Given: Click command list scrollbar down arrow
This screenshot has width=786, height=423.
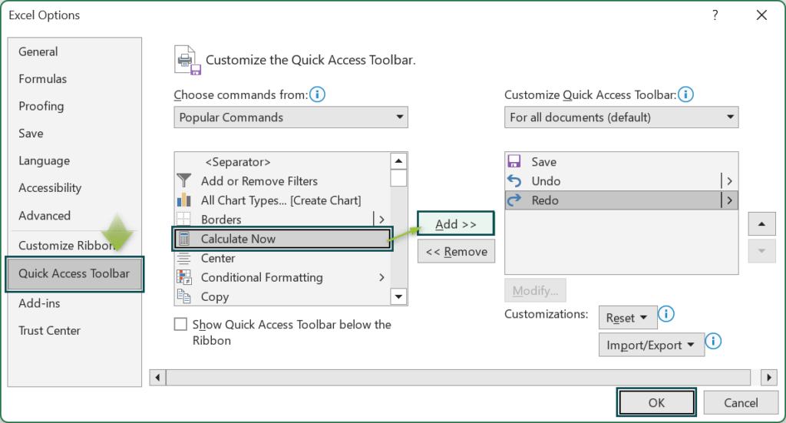Looking at the screenshot, I should pos(398,296).
